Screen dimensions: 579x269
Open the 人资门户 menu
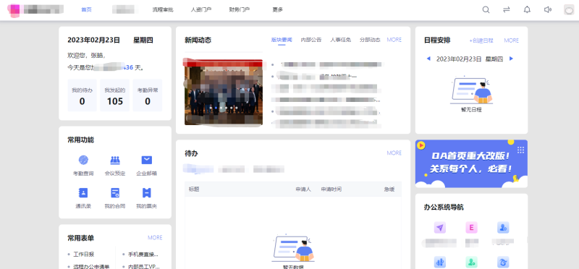pos(201,9)
